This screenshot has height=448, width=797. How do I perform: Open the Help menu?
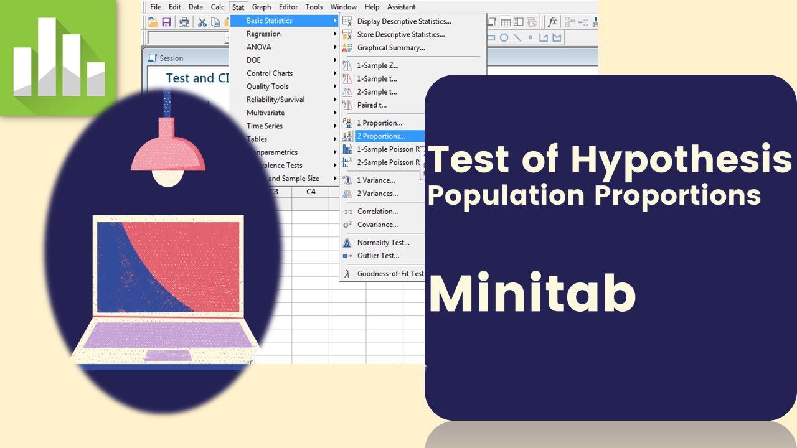pos(372,7)
